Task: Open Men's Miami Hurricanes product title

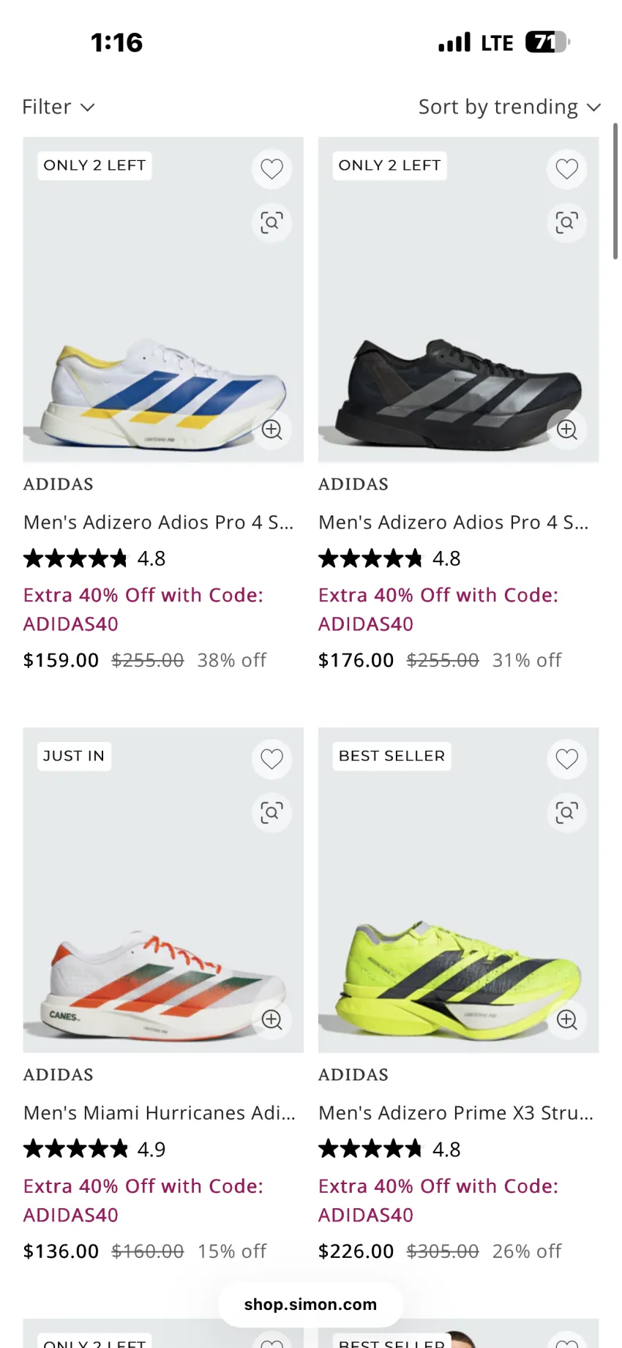Action: (x=160, y=1112)
